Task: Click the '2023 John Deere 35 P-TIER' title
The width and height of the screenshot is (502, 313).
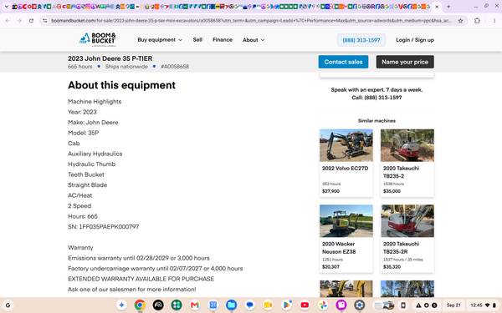Action: [x=110, y=58]
